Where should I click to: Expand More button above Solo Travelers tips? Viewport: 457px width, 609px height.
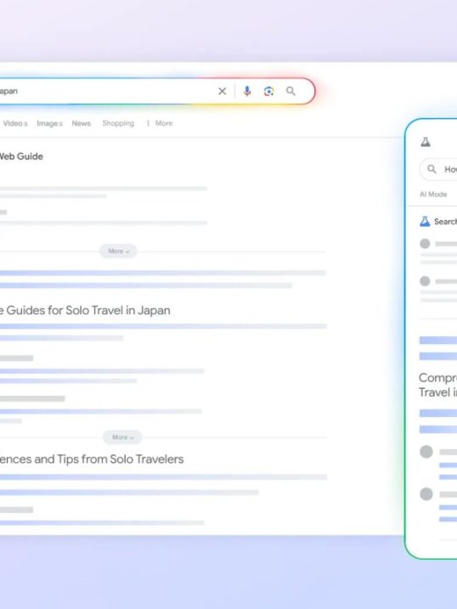pyautogui.click(x=122, y=437)
